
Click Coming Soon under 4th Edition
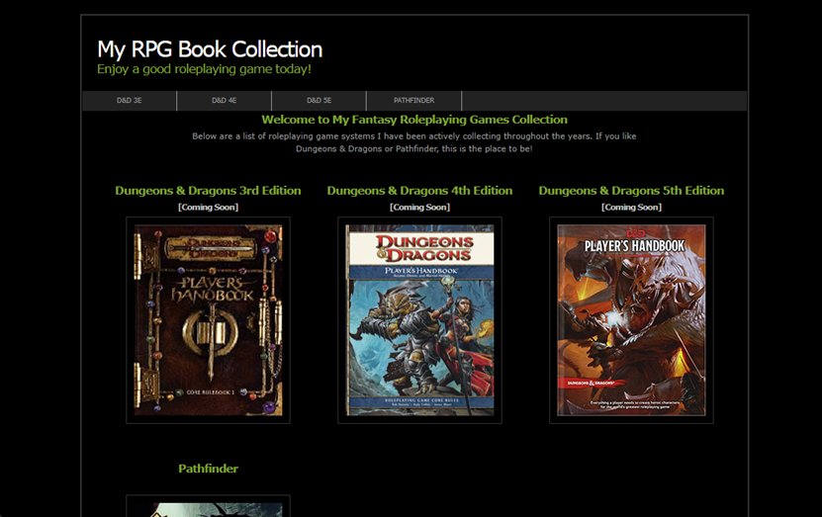pyautogui.click(x=420, y=208)
